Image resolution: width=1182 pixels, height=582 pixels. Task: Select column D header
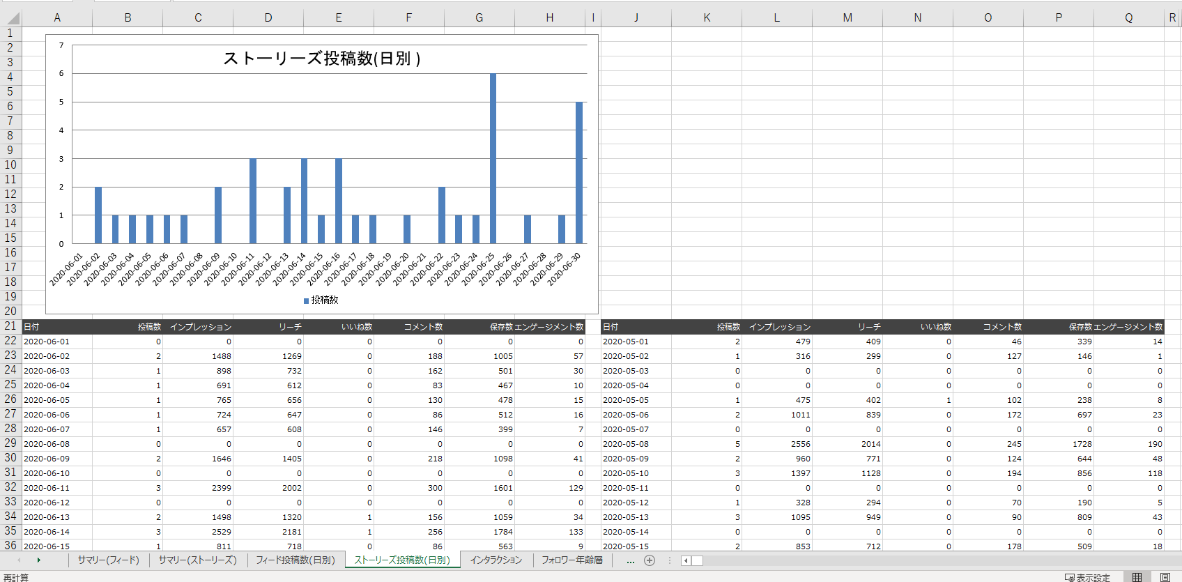268,18
